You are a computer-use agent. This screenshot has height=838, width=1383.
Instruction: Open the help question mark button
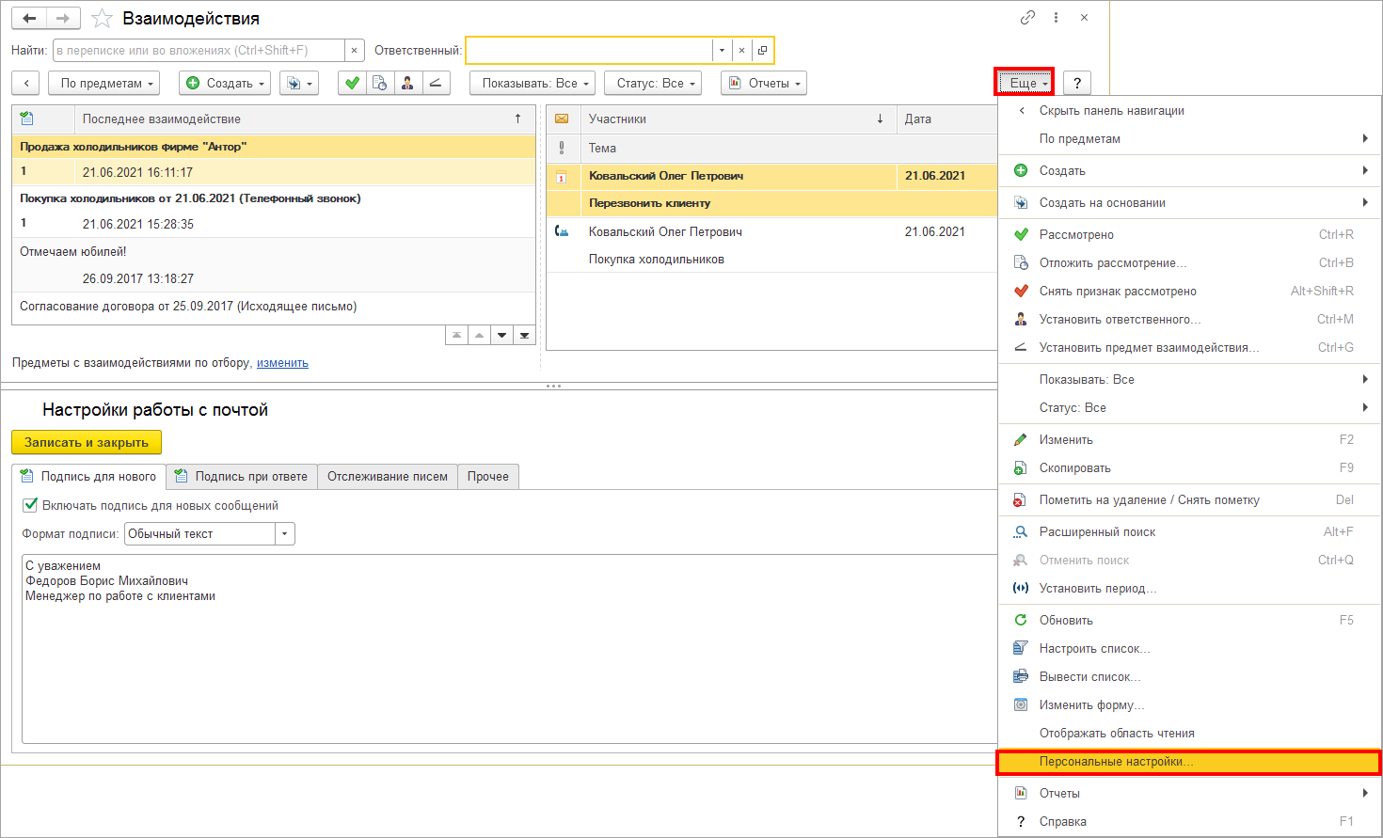pyautogui.click(x=1077, y=83)
